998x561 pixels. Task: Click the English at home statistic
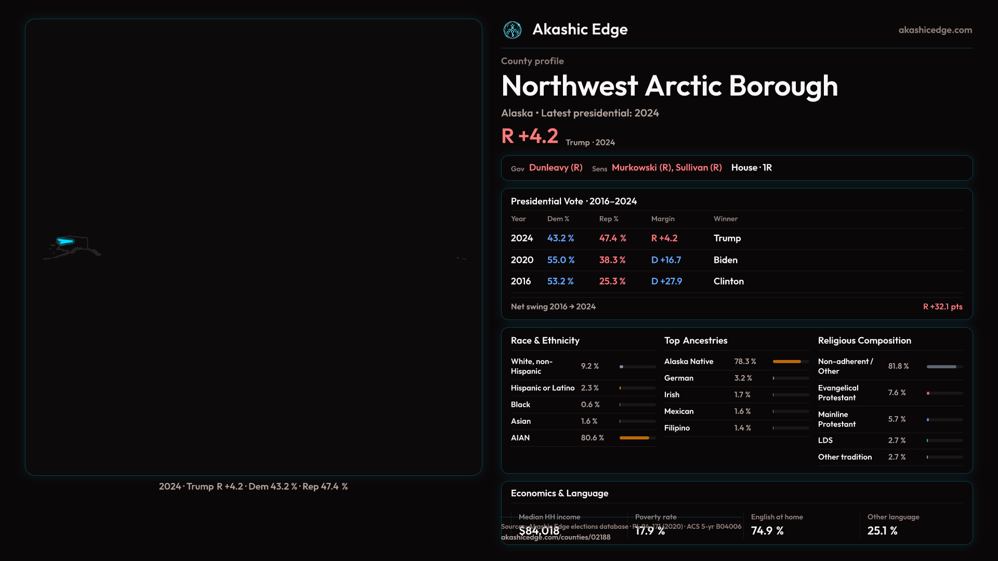point(777,525)
